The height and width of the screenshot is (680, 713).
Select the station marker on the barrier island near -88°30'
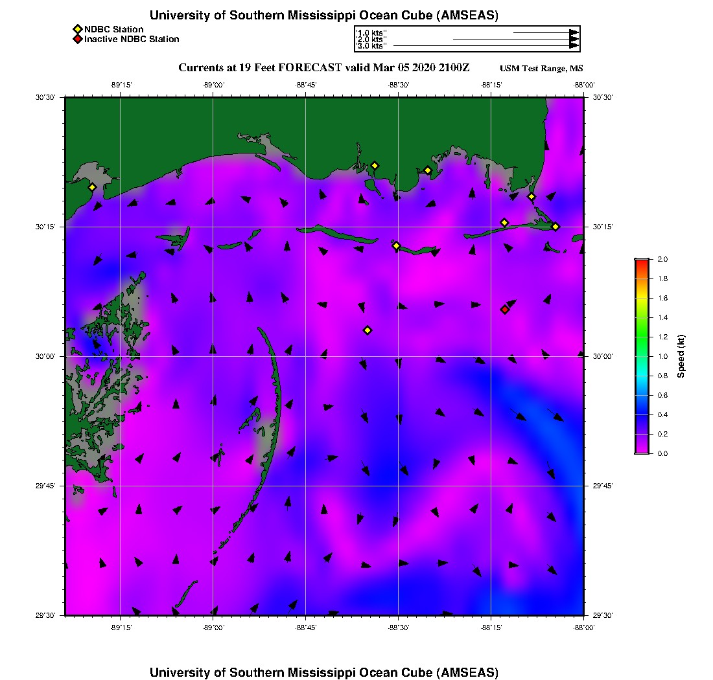tap(396, 245)
